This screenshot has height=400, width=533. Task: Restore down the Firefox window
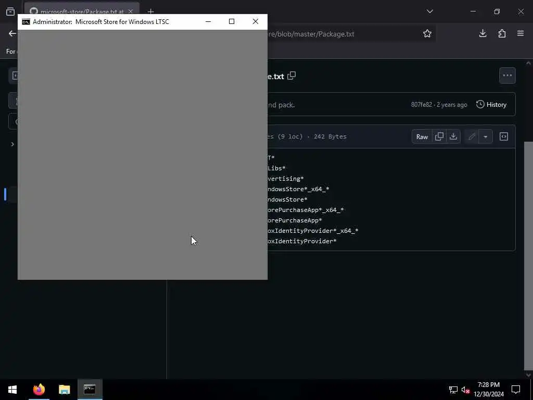pyautogui.click(x=497, y=11)
